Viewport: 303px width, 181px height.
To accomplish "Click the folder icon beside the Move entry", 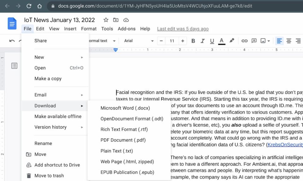I will pos(29,154).
